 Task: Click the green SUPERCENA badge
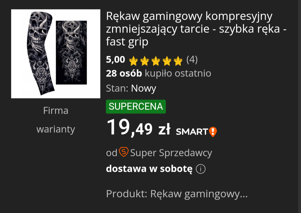tap(136, 106)
